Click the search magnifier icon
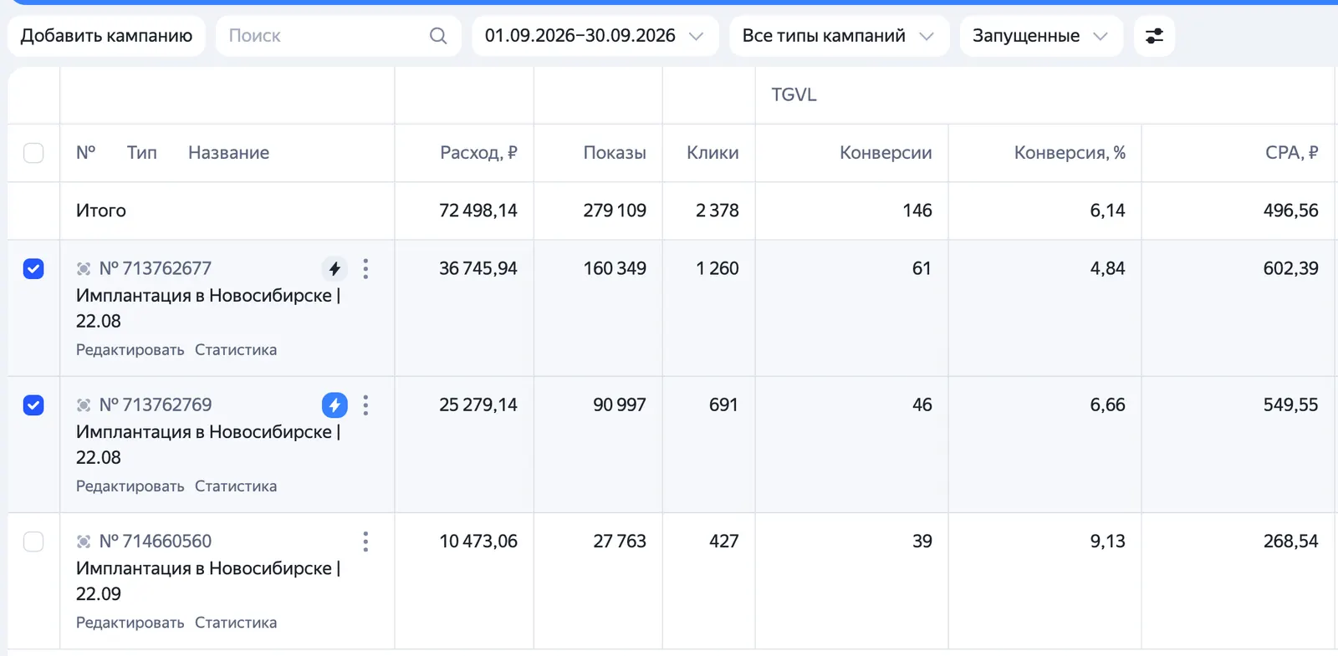 click(x=438, y=36)
